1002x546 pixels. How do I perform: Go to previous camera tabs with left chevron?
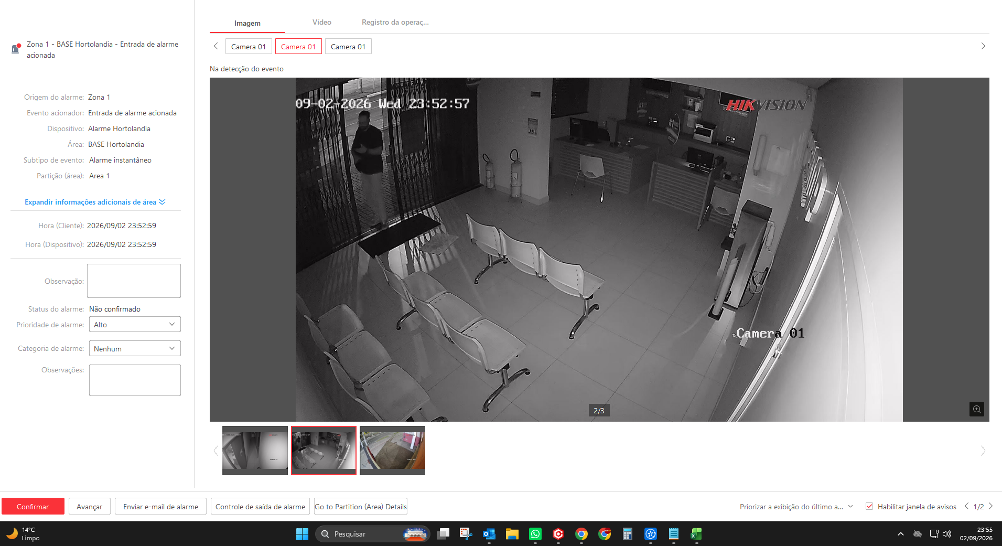click(216, 46)
